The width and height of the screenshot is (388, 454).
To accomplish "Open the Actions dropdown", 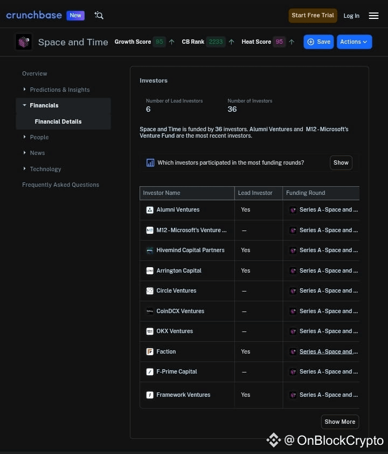I will coord(354,42).
